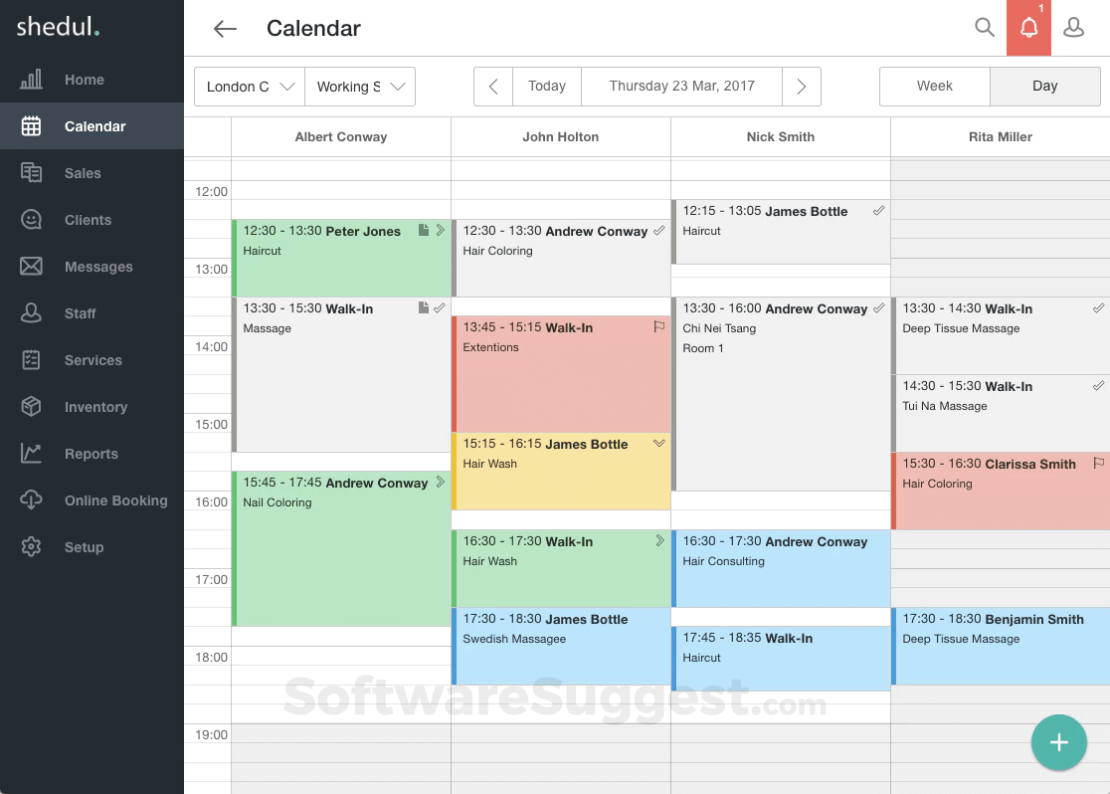This screenshot has width=1110, height=794.
Task: Add new appointment with plus button
Action: click(1058, 742)
